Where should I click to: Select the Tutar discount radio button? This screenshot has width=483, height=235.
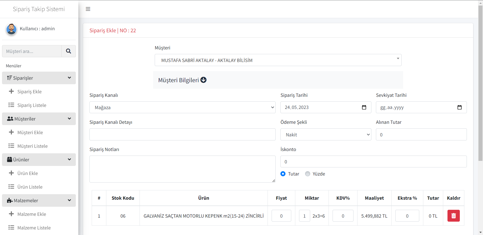(x=283, y=174)
